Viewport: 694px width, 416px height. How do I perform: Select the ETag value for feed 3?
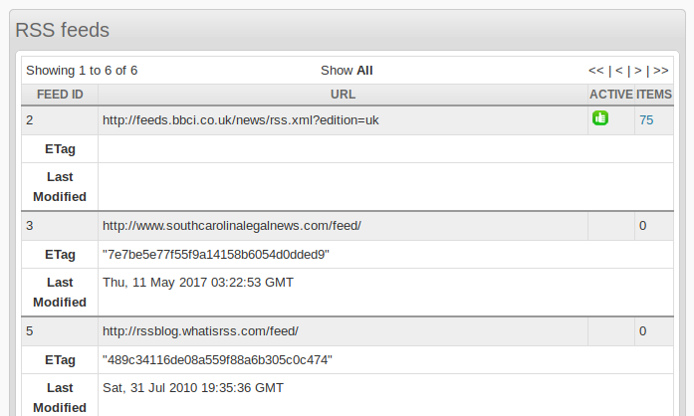tap(215, 255)
